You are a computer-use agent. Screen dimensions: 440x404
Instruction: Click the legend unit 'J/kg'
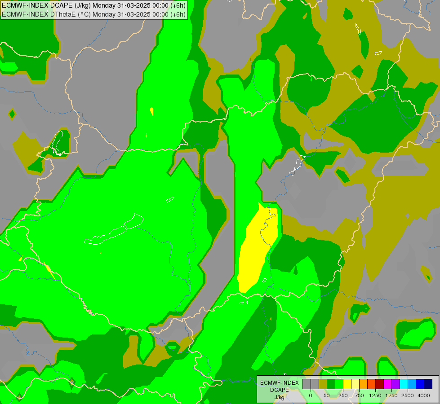point(280,397)
